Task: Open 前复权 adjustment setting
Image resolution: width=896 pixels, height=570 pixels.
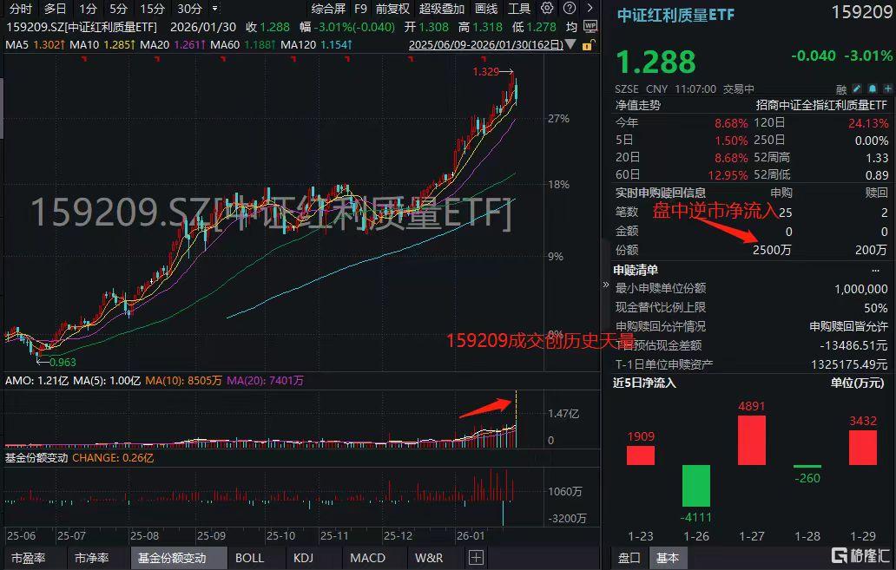Action: [x=392, y=9]
